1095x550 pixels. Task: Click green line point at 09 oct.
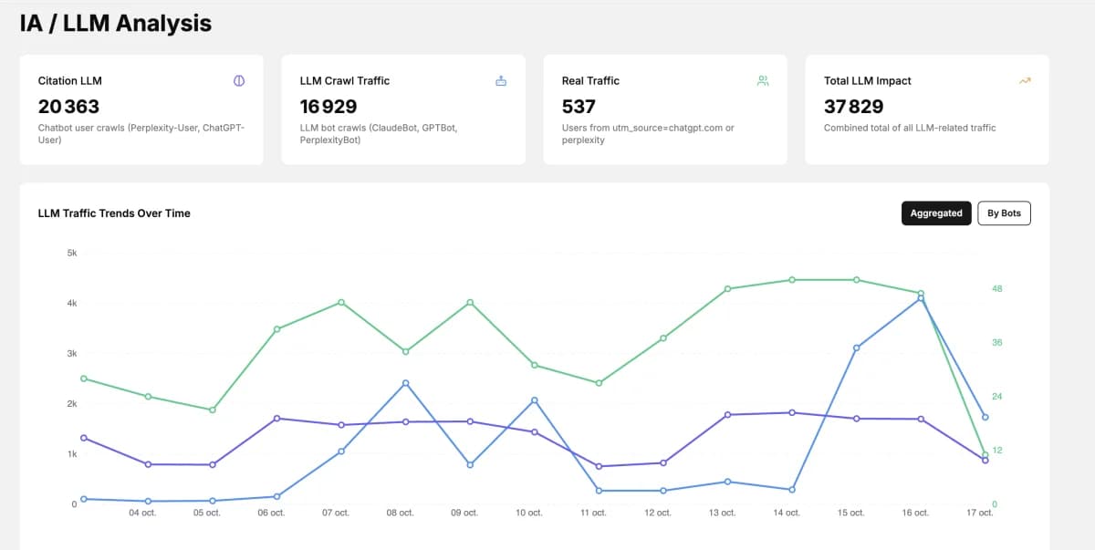pos(470,302)
